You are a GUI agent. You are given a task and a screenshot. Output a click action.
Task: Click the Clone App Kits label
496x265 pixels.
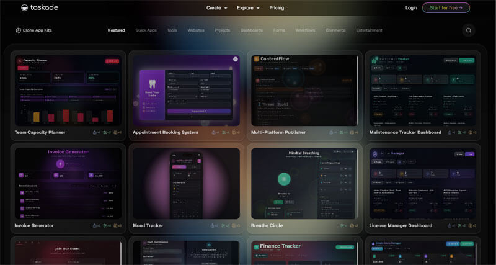point(37,30)
